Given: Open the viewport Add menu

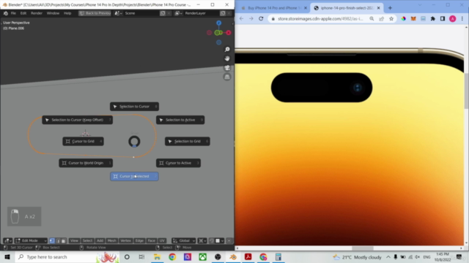Looking at the screenshot, I should click(x=100, y=240).
